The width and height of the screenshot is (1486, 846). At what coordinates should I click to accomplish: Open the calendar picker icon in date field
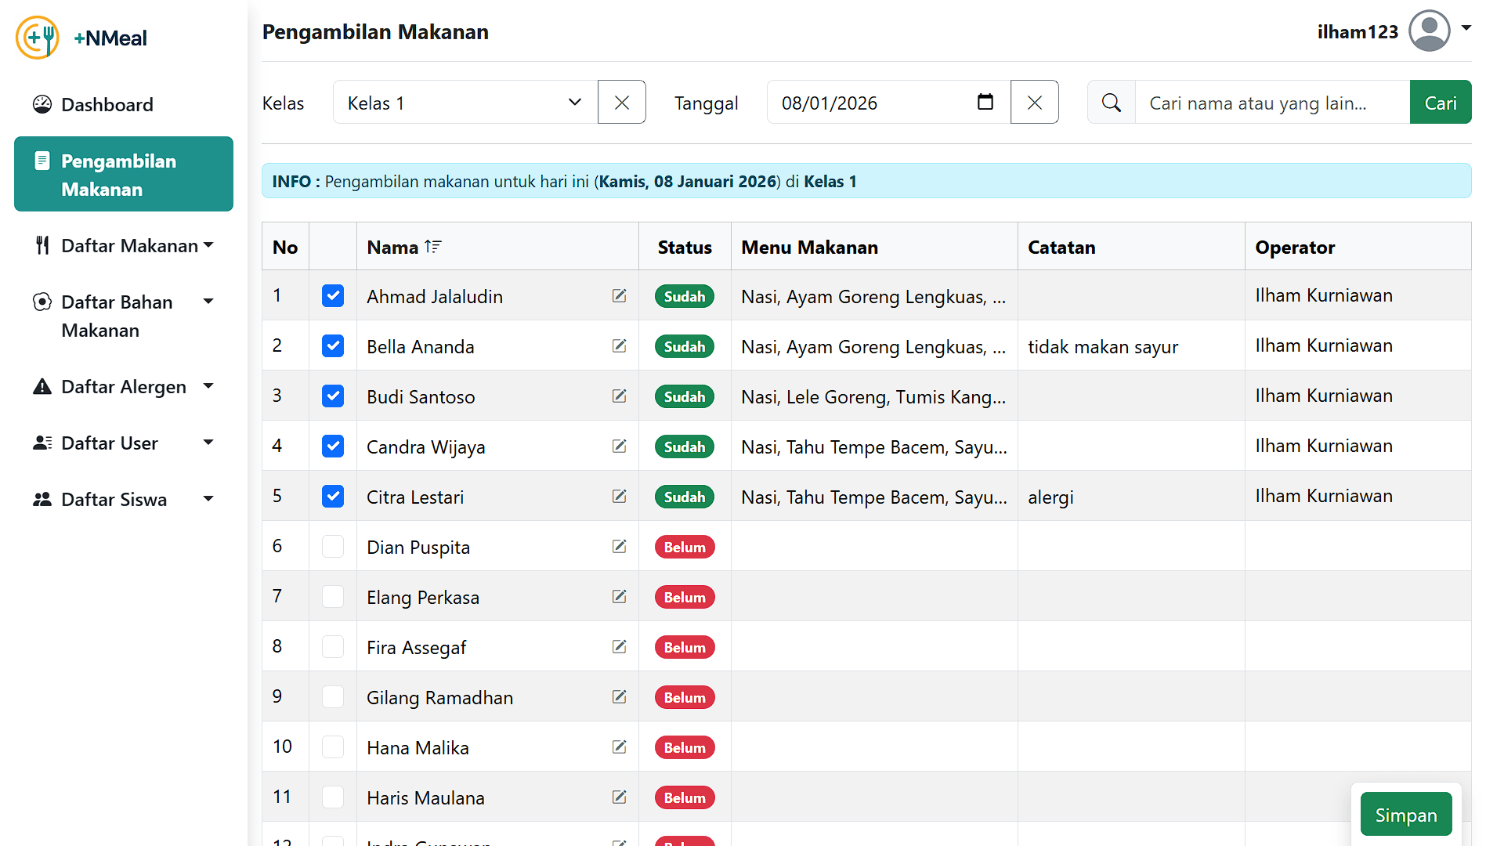(x=985, y=102)
